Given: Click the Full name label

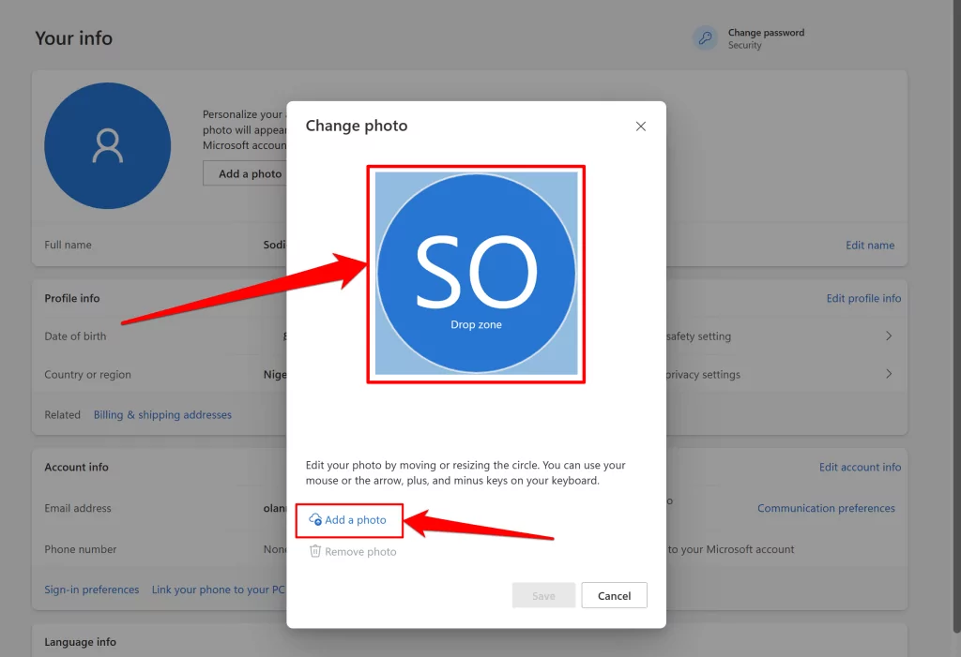Looking at the screenshot, I should pos(68,245).
